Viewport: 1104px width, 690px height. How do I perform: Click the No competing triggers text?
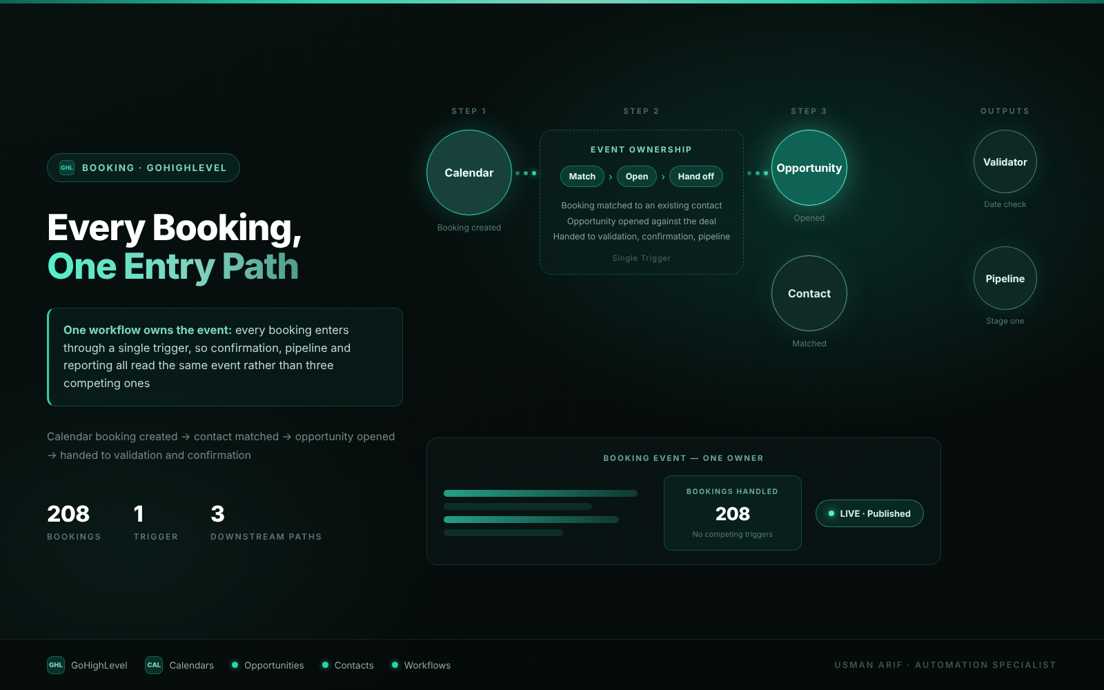[x=733, y=534]
